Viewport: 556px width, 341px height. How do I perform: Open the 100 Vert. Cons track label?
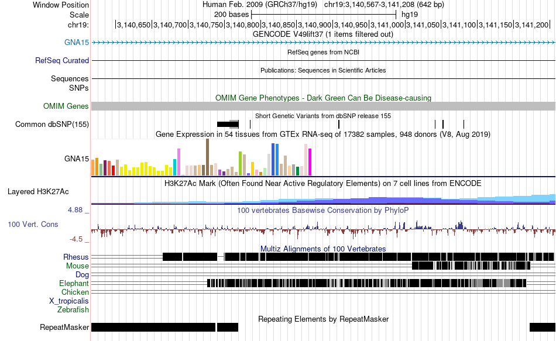coord(33,225)
